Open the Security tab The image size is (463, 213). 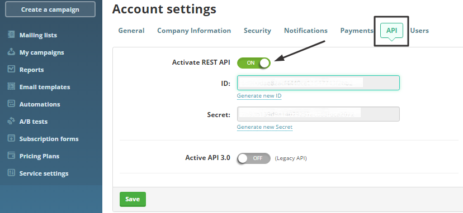point(257,31)
